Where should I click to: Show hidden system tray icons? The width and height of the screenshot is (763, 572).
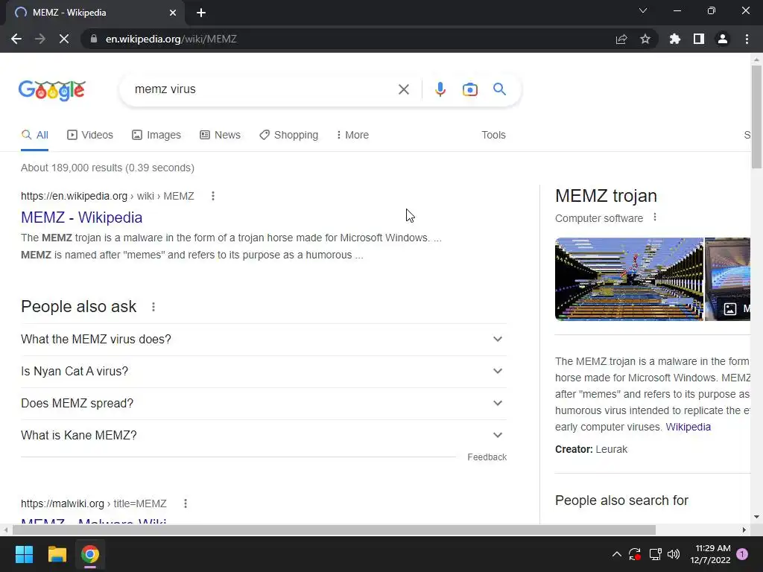pos(616,554)
